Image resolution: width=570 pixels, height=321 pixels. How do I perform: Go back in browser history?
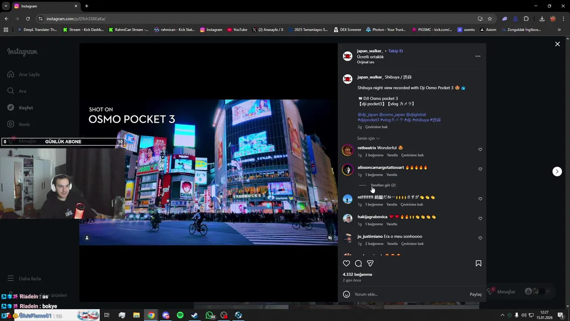pyautogui.click(x=6, y=19)
